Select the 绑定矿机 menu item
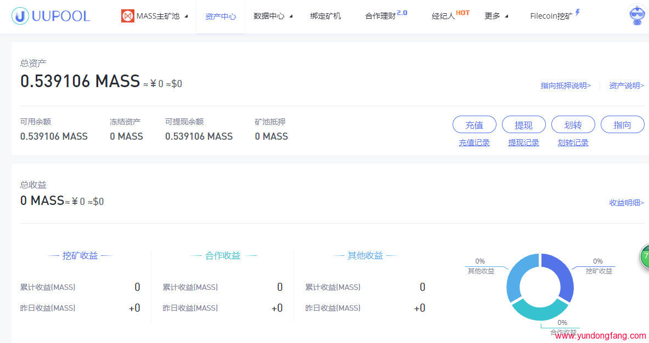This screenshot has height=343, width=649. click(325, 16)
